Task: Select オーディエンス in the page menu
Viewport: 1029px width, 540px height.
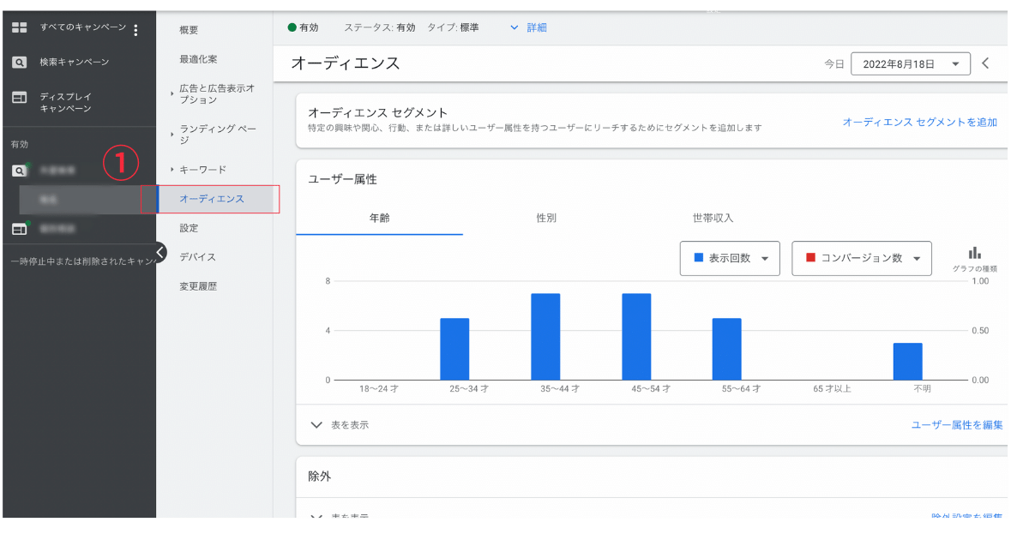Action: click(x=212, y=199)
